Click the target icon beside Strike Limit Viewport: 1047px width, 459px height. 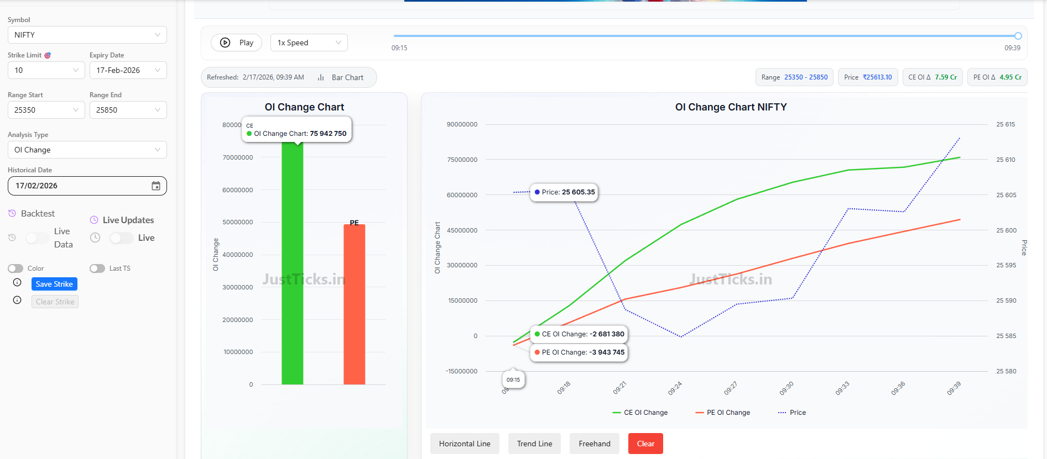coord(48,55)
